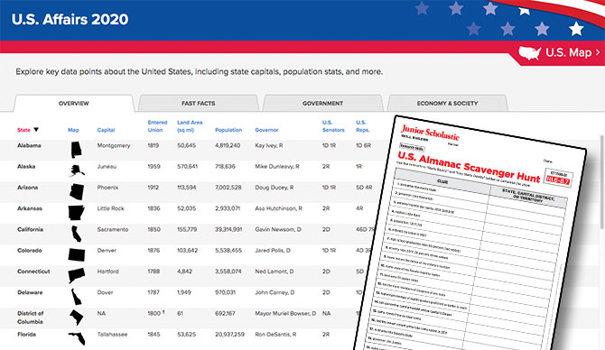Click Mayor Muriel Bowser, D
605x350 pixels.
point(285,313)
